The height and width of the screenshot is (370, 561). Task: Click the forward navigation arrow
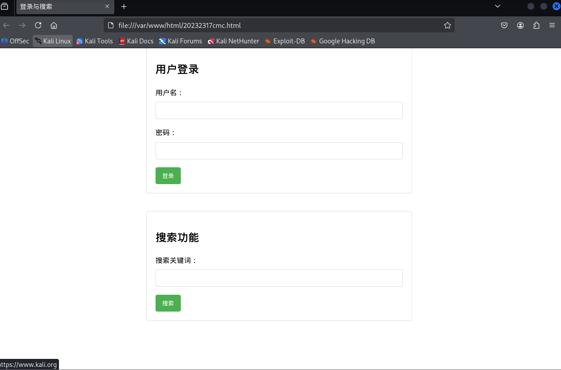(22, 25)
